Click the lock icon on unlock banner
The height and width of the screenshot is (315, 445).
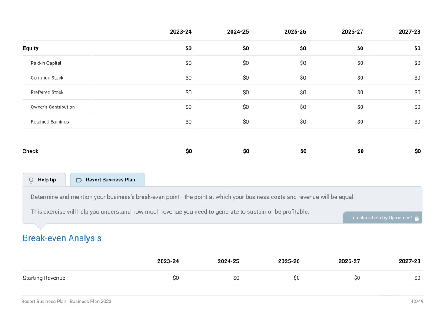point(417,218)
